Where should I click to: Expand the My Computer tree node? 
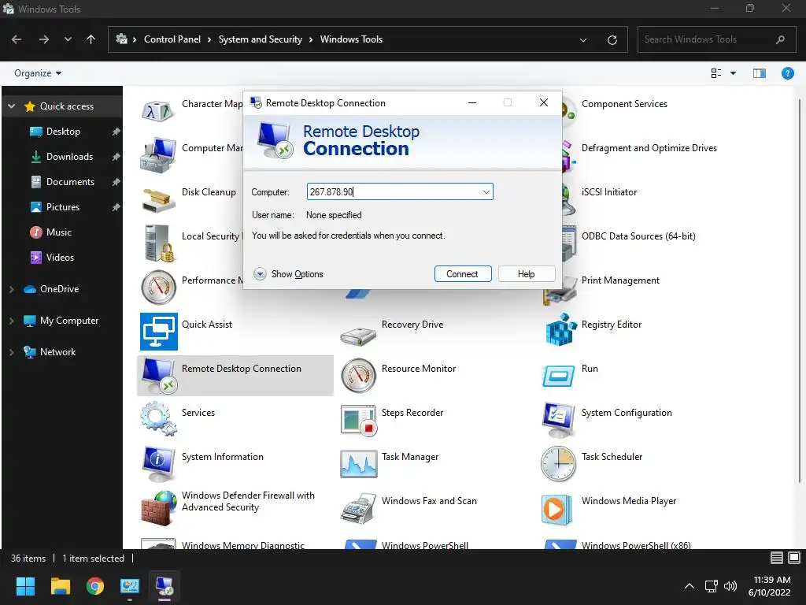[11, 321]
